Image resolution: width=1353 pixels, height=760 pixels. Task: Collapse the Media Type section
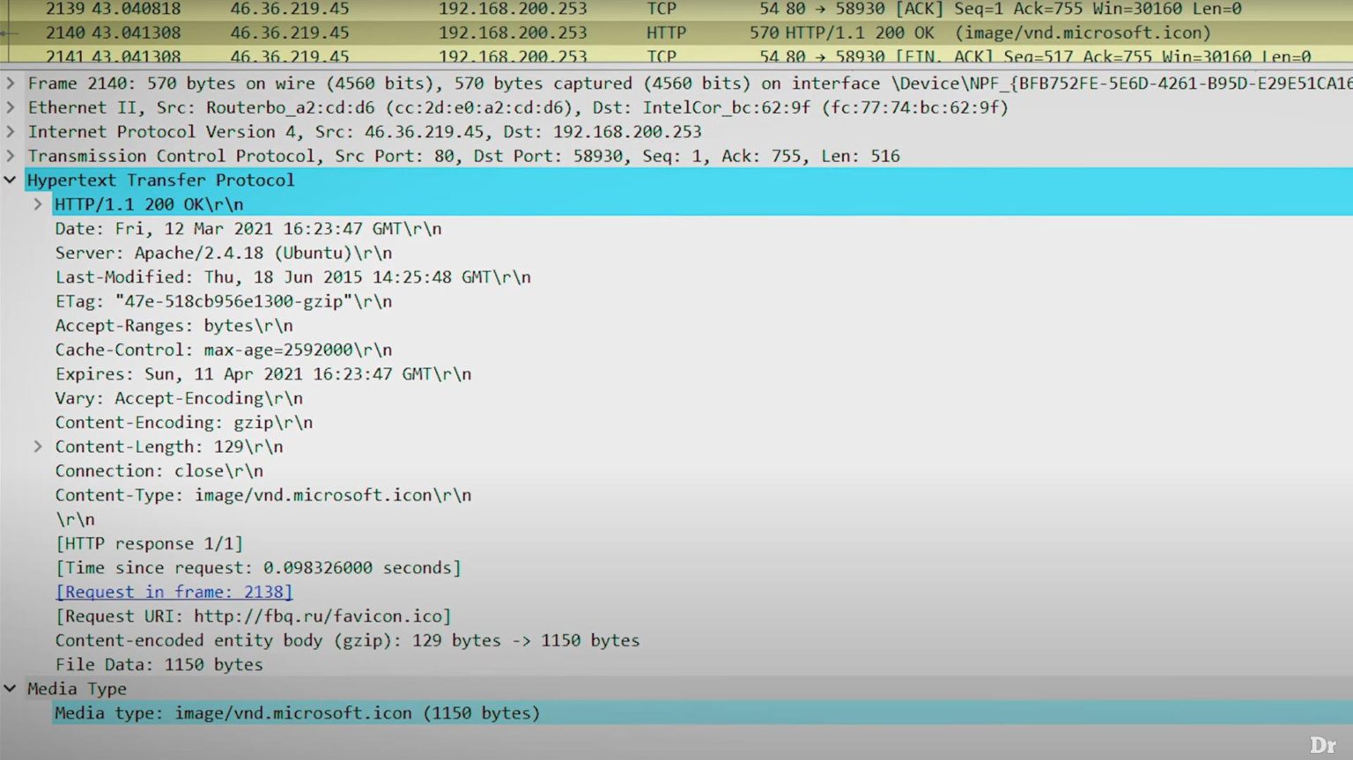[11, 689]
